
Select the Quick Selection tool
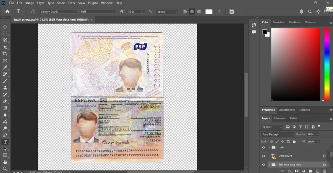coord(5,40)
